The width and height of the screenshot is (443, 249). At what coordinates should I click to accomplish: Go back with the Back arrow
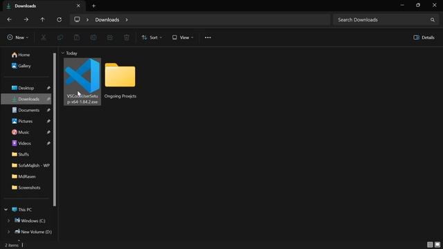(9, 20)
